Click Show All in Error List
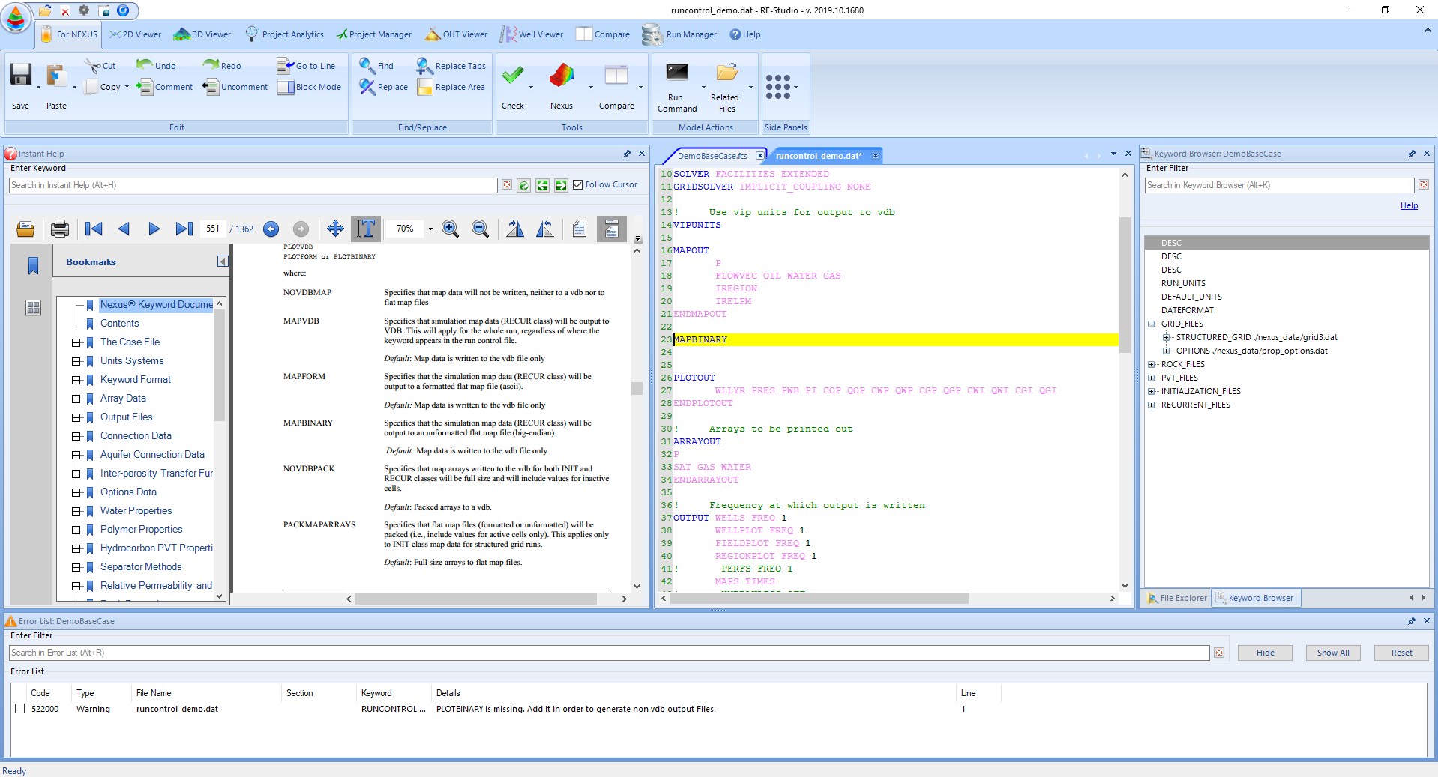1438x777 pixels. (x=1332, y=653)
